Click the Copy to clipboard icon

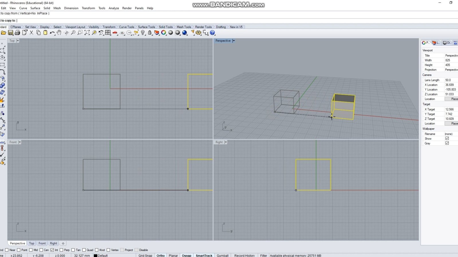tap(38, 33)
